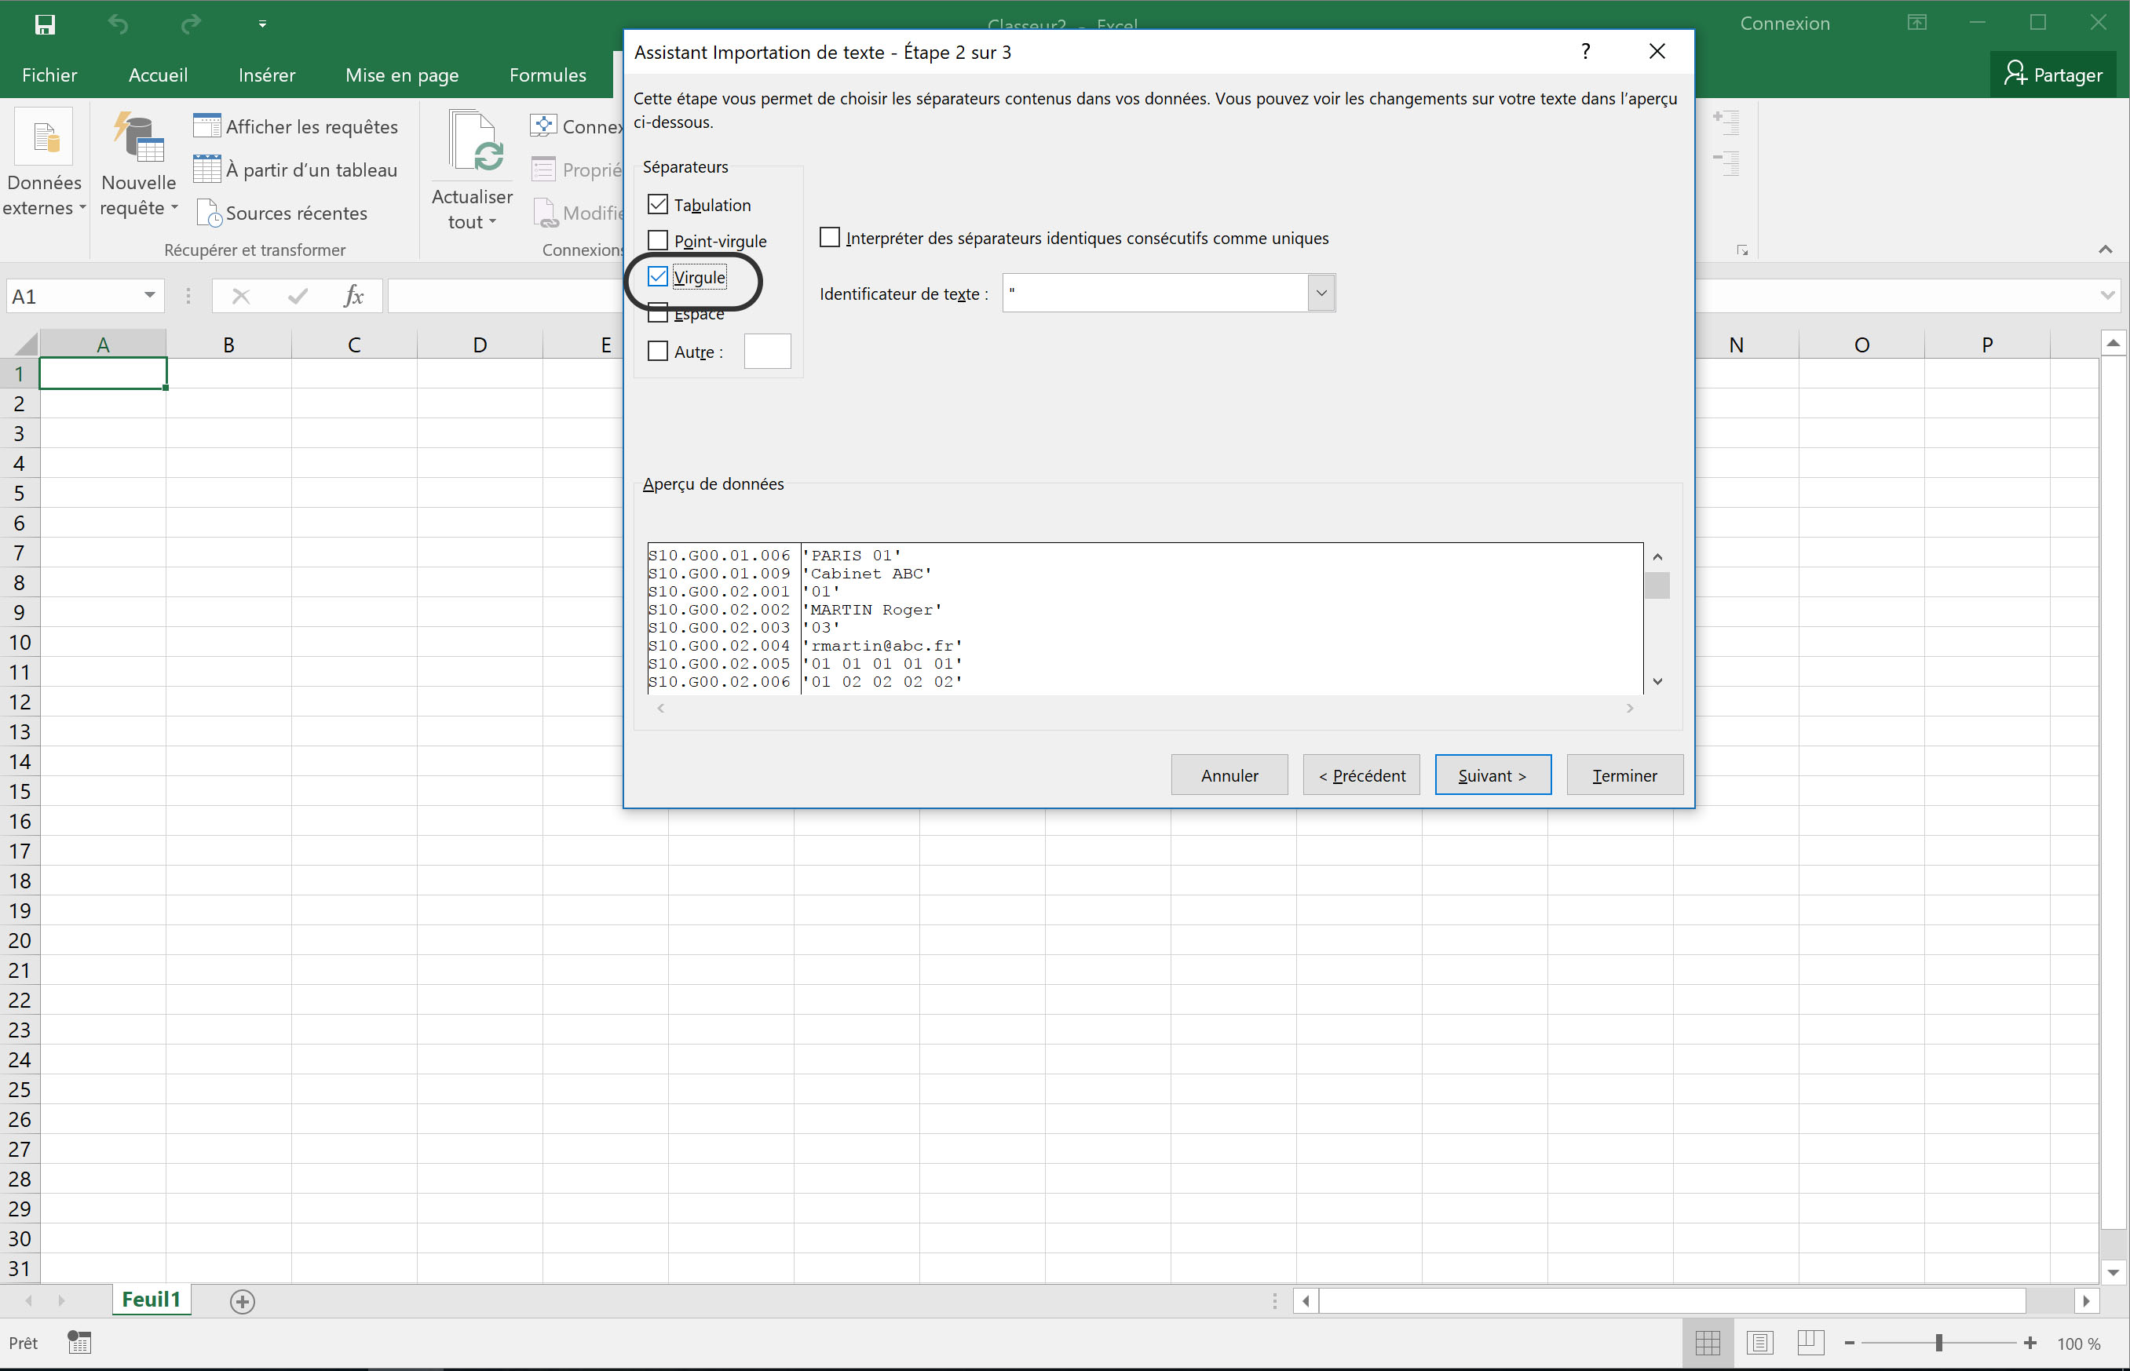Click the Suivant button

coord(1492,775)
